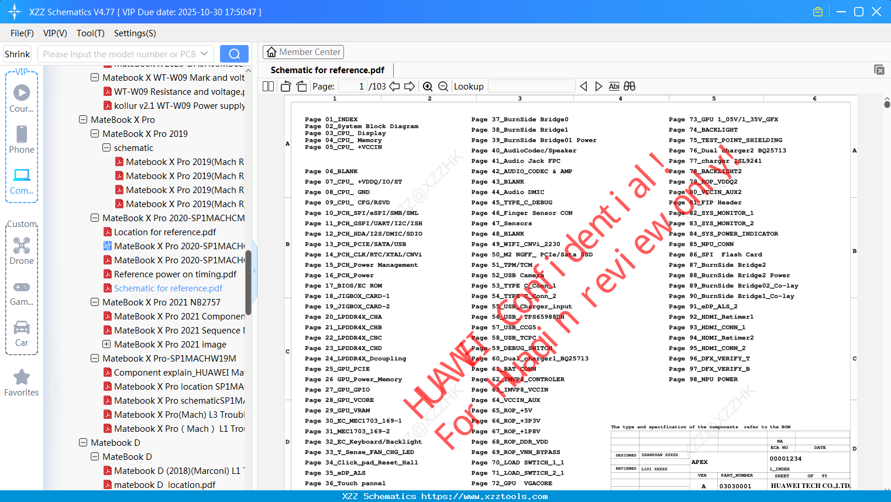Open the VIP(V) menu
Viewport: 891px width, 502px height.
55,33
